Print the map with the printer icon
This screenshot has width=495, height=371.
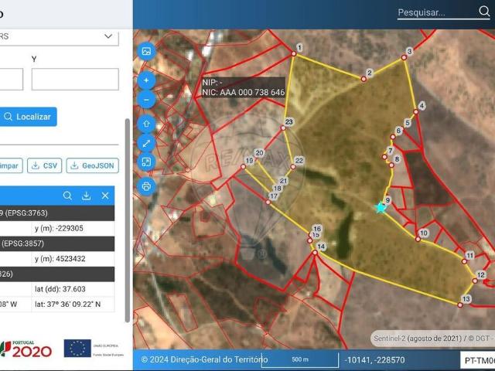click(146, 186)
